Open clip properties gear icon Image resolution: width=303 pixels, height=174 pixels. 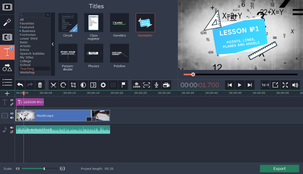(103, 85)
